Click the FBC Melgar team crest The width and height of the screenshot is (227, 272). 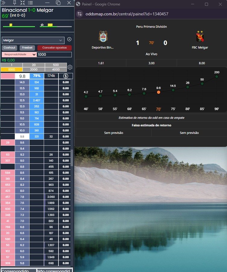tap(200, 37)
